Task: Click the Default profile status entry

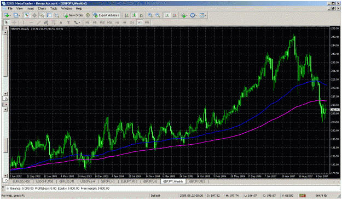Action: 155,196
